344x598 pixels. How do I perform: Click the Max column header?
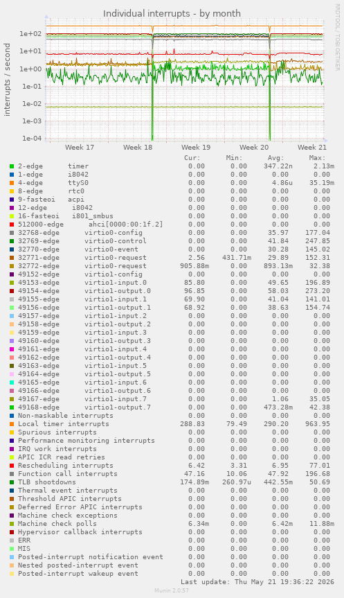coord(317,158)
